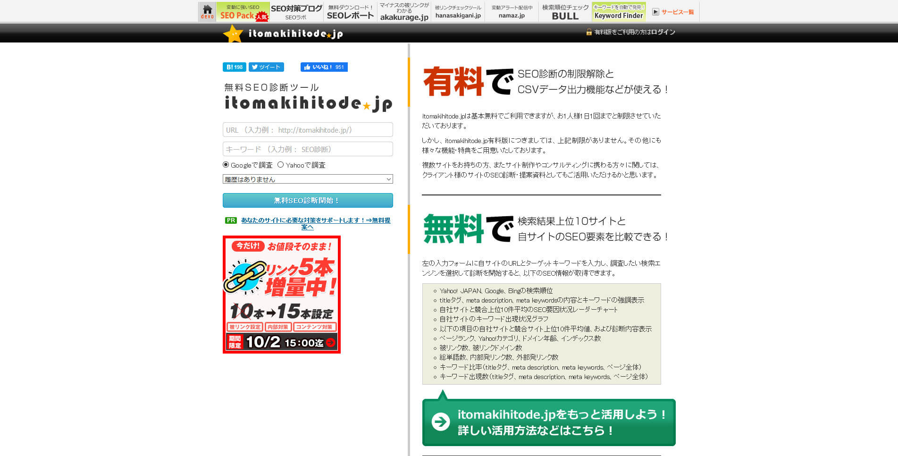This screenshot has width=898, height=456.
Task: Click the 無料で heading graphic
Action: 468,228
